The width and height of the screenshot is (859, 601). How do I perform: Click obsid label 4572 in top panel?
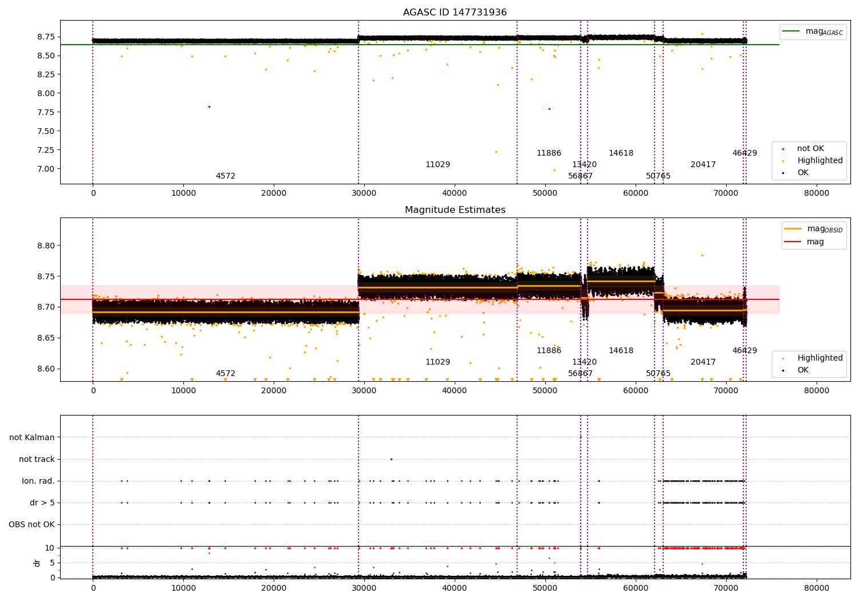tap(226, 176)
